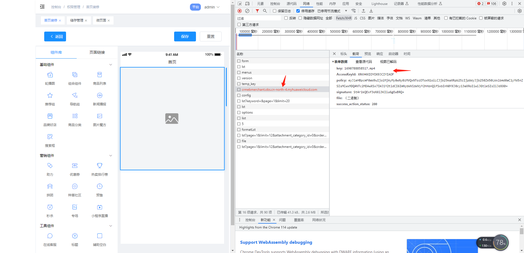Open the admin user dropdown
This screenshot has width=524, height=253.
tap(212, 7)
